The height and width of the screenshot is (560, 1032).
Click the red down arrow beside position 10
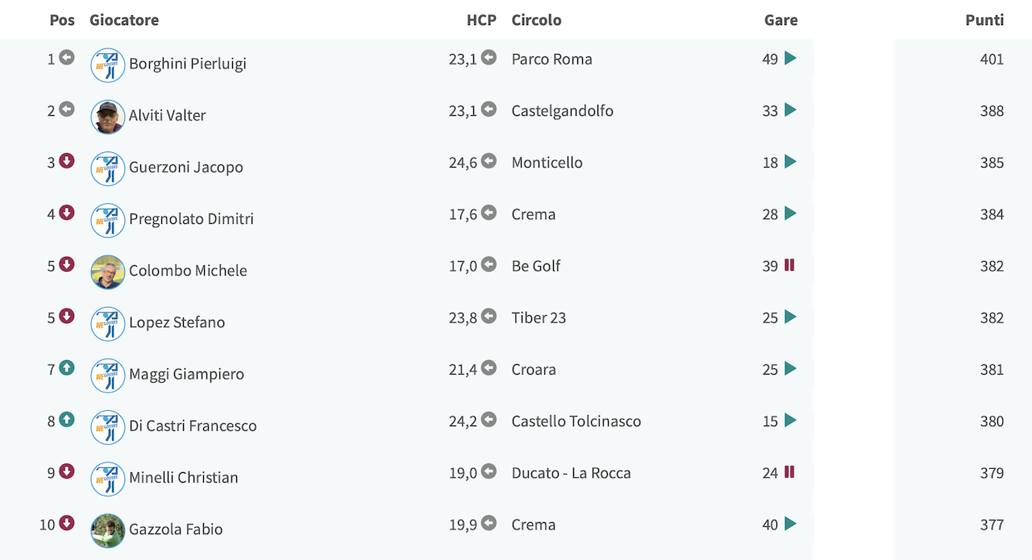click(x=67, y=524)
